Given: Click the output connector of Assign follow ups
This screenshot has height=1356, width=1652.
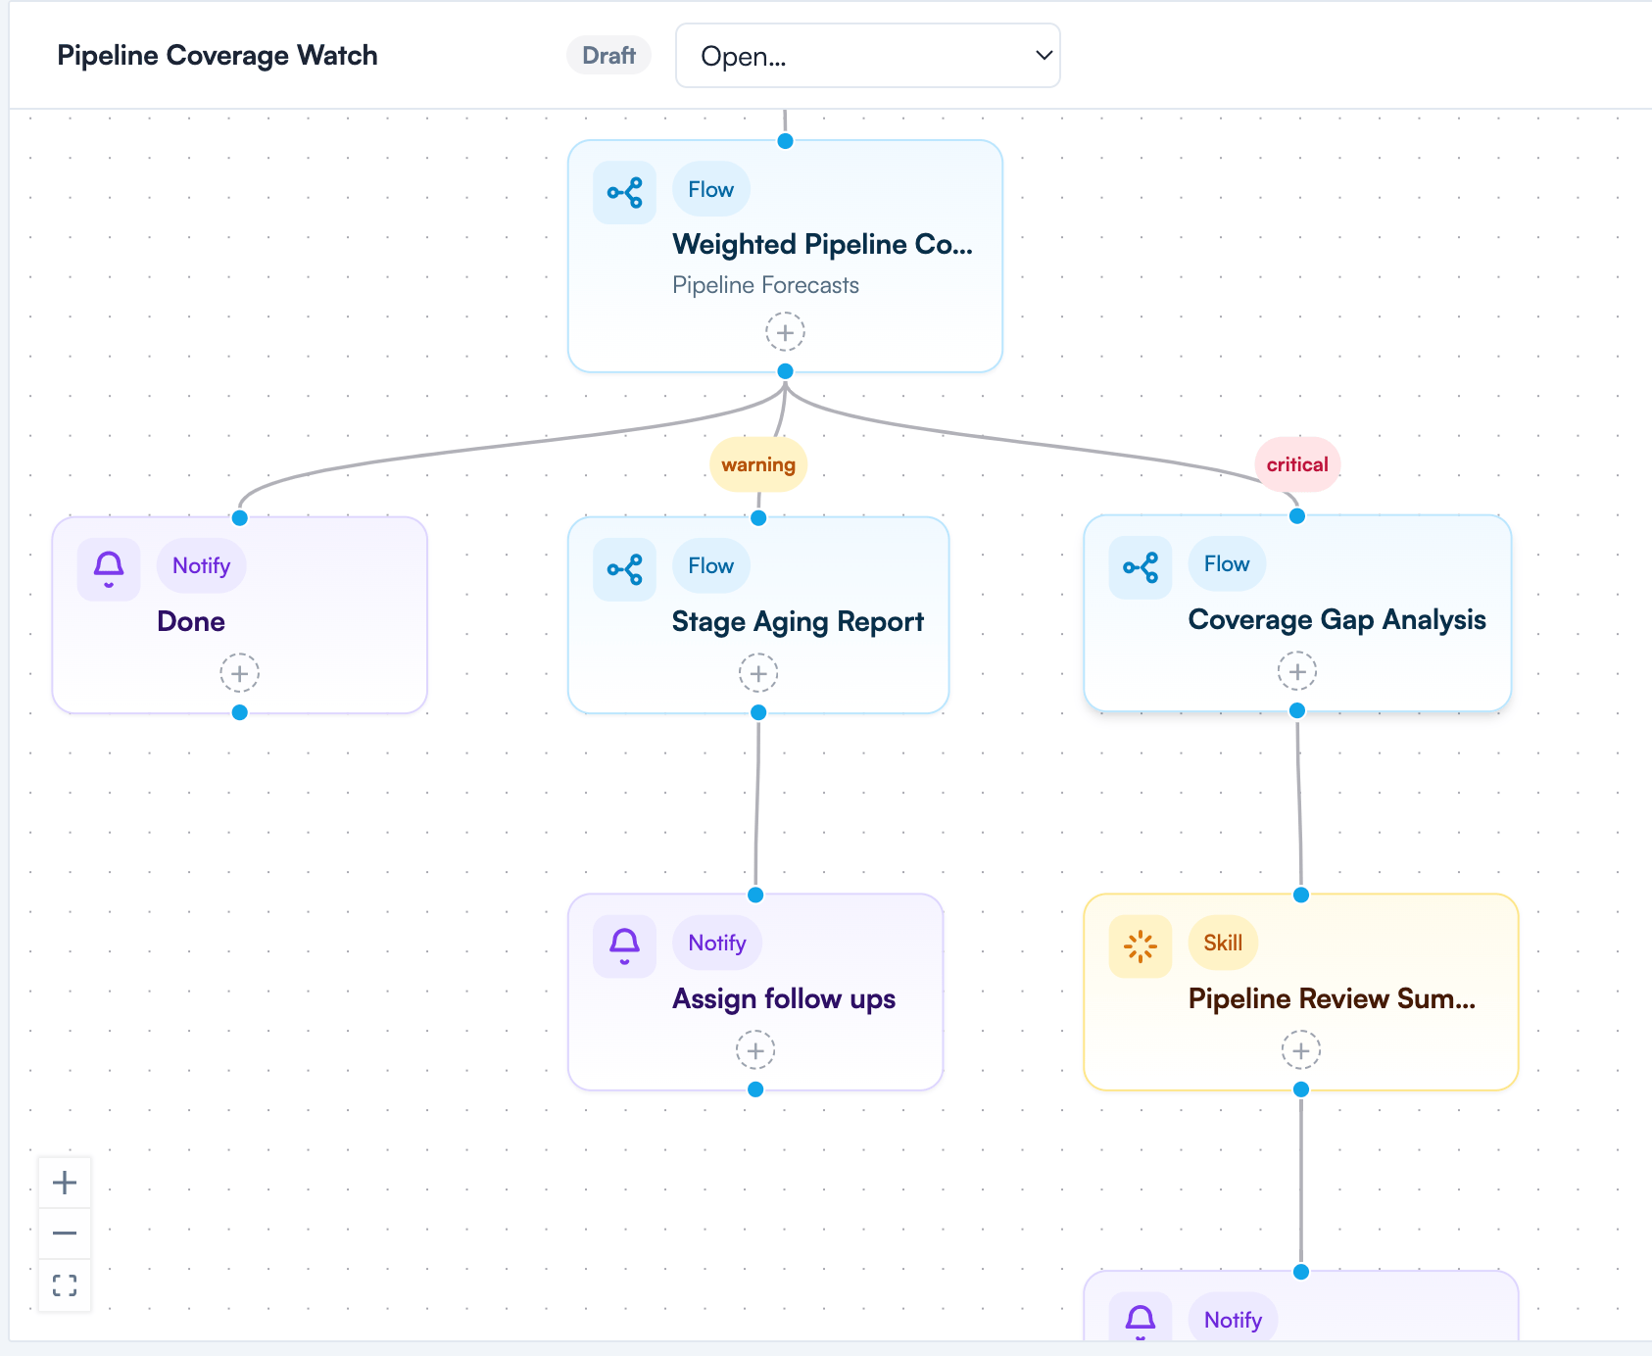Looking at the screenshot, I should tap(755, 1090).
